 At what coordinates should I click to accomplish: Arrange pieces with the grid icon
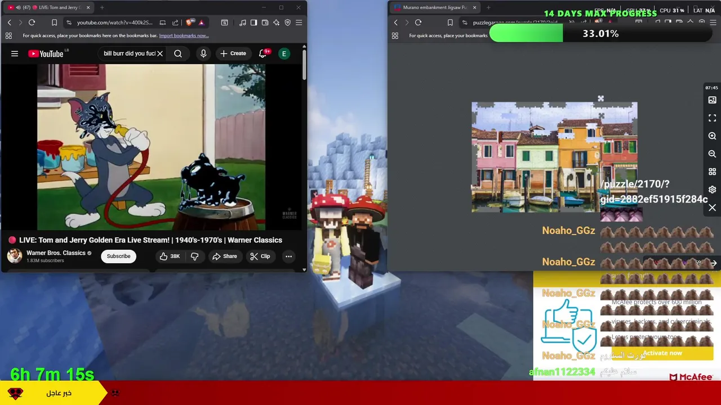tap(712, 172)
